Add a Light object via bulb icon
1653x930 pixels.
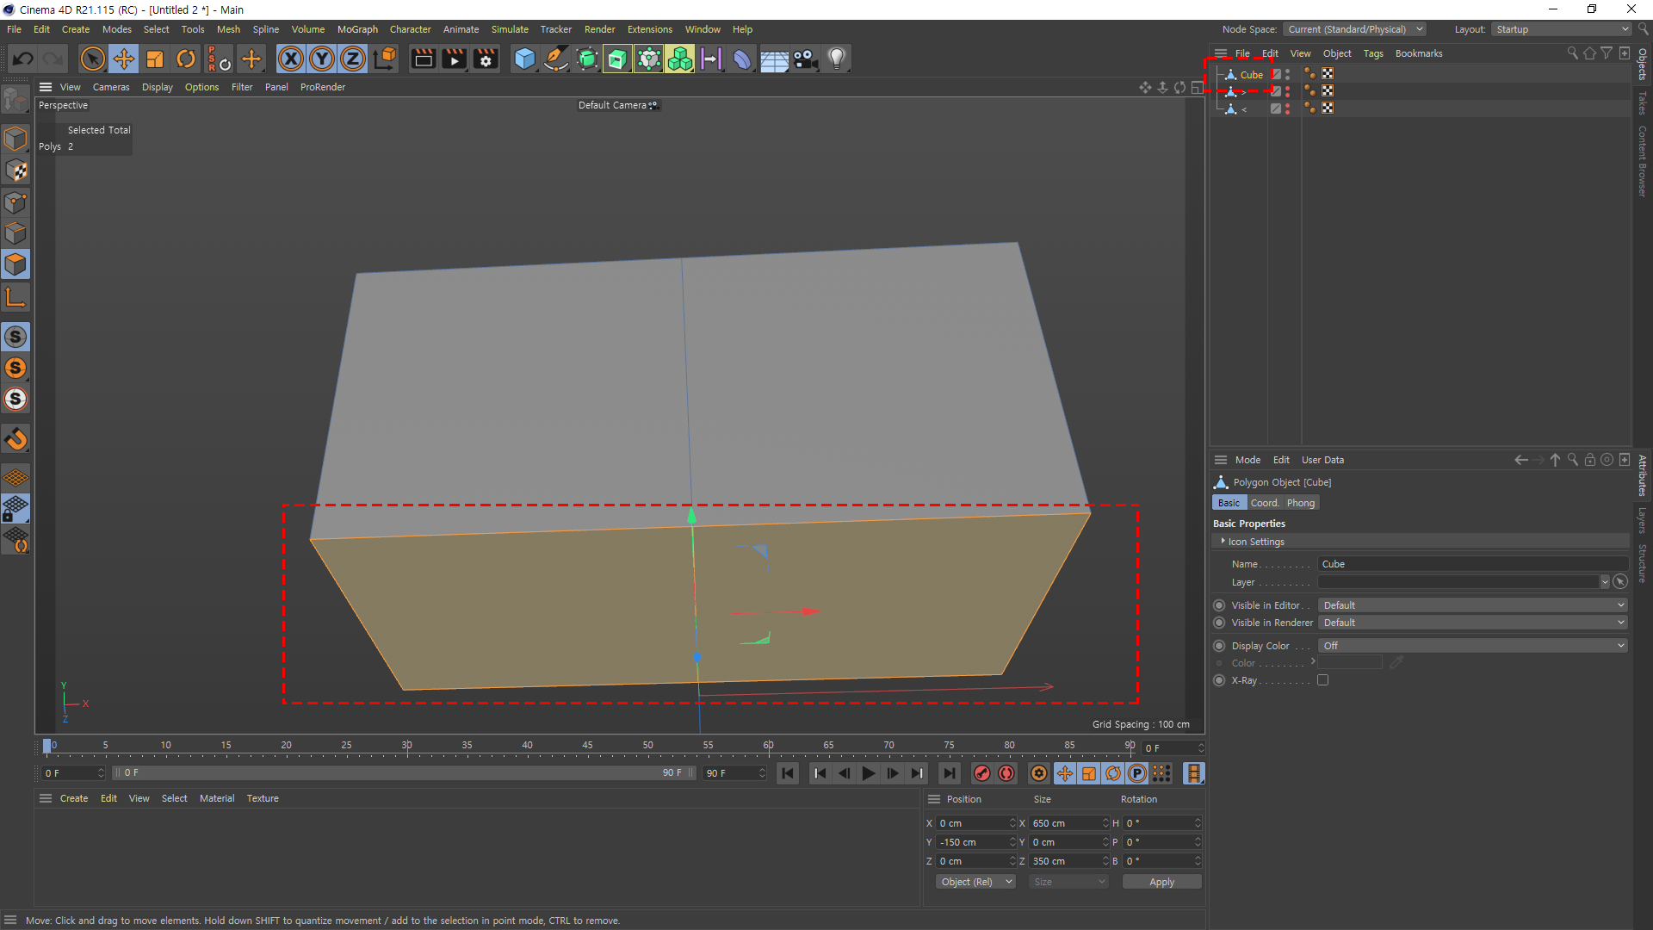point(836,59)
